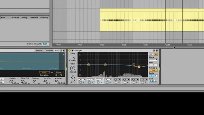Disable EQ band 1 activator
This screenshot has height=115, width=204.
tap(81, 82)
